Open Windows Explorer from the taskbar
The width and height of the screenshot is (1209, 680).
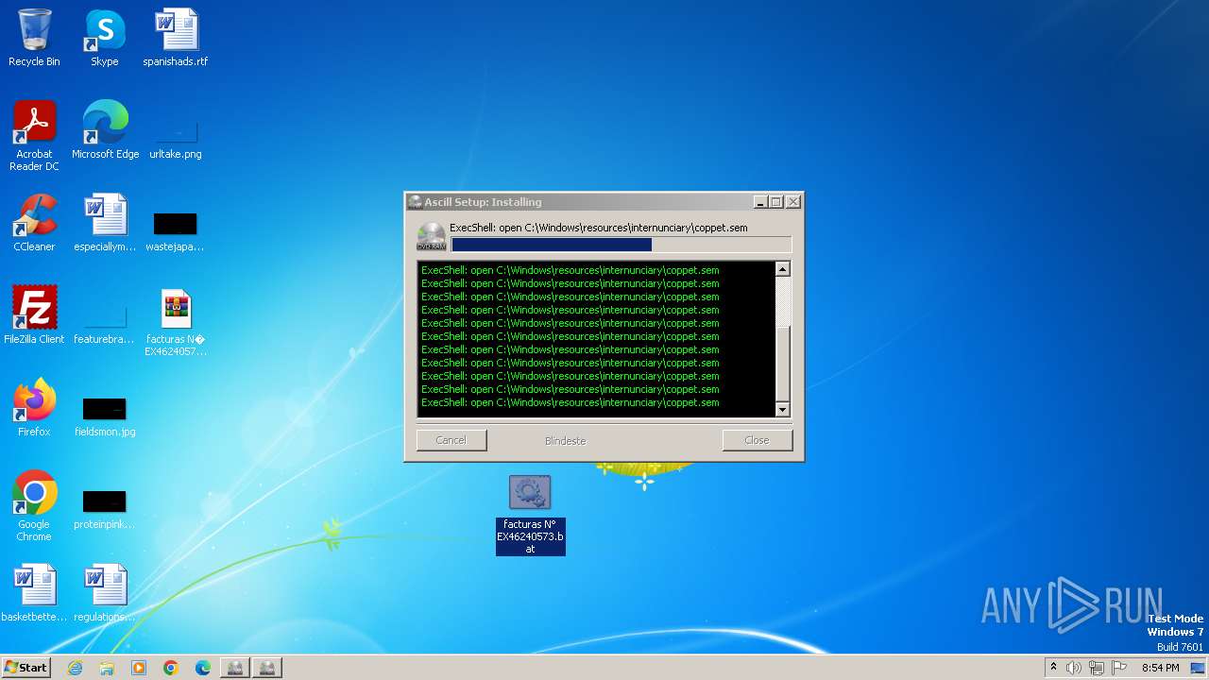[x=107, y=668]
